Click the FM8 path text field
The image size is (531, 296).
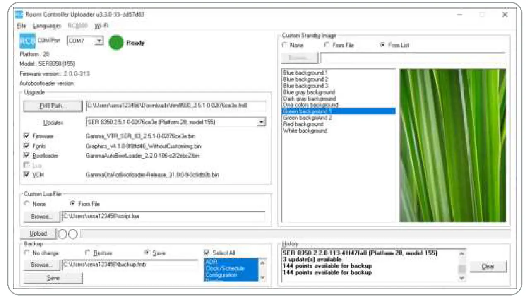tap(175, 106)
